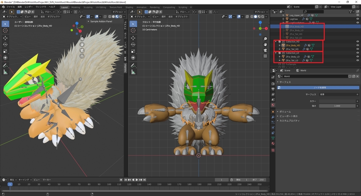Switch to the Scripting workspace tab

pyautogui.click(x=183, y=7)
